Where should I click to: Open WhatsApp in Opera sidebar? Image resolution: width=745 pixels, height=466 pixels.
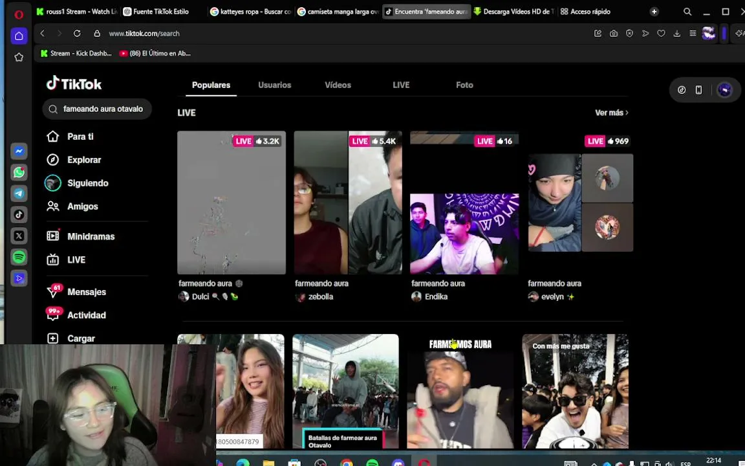[x=19, y=172]
